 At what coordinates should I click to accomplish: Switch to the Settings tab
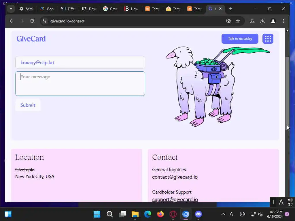(x=26, y=9)
